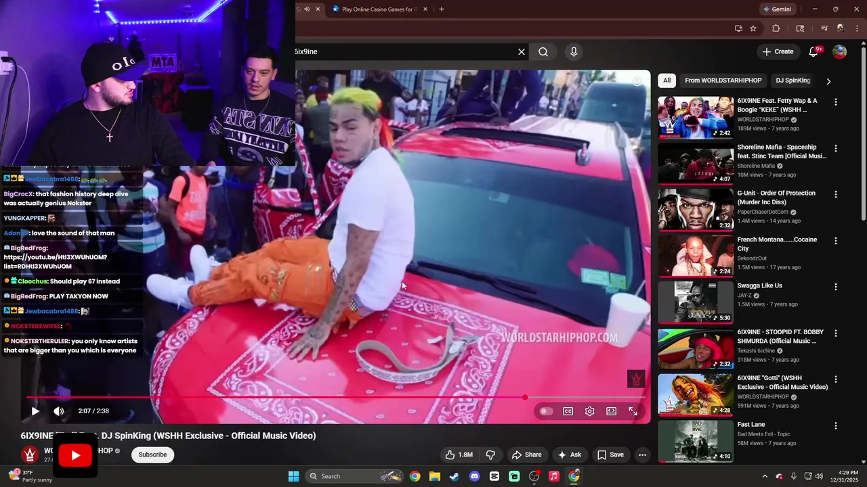The image size is (867, 487).
Task: Open the KEKE video thumbnail
Action: coord(696,117)
